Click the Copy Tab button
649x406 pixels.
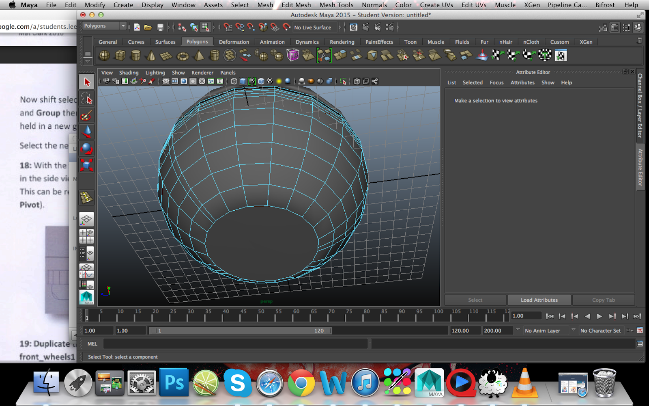coord(604,300)
